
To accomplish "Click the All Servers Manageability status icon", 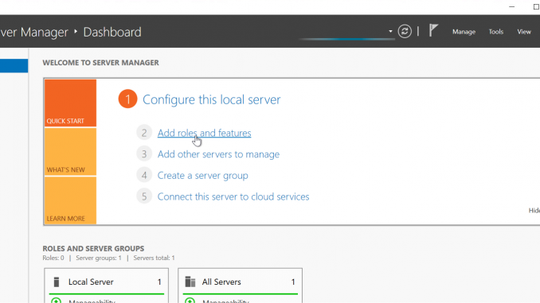I will 190,301.
